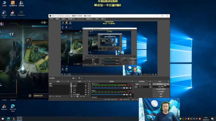Open the scene transition properties gear

tap(150, 84)
